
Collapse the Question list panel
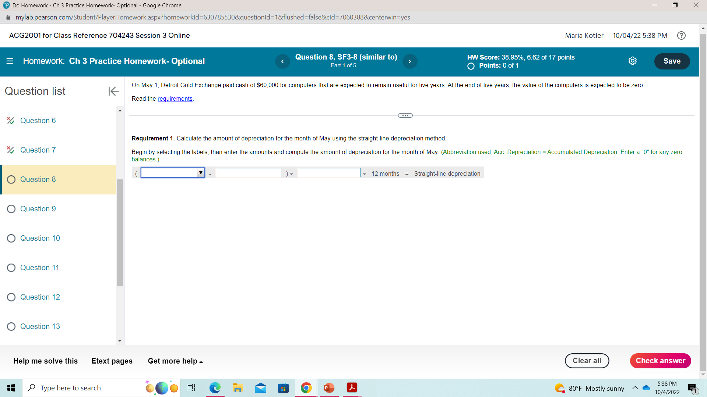click(x=113, y=91)
